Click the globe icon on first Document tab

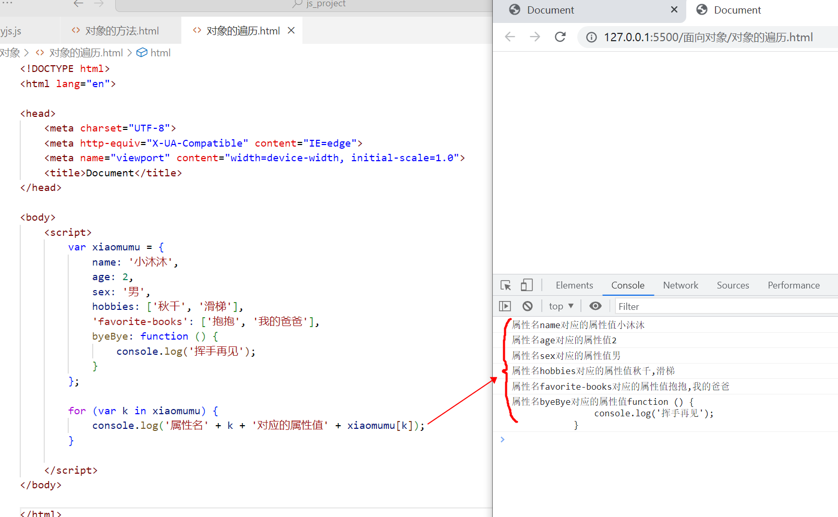(515, 9)
